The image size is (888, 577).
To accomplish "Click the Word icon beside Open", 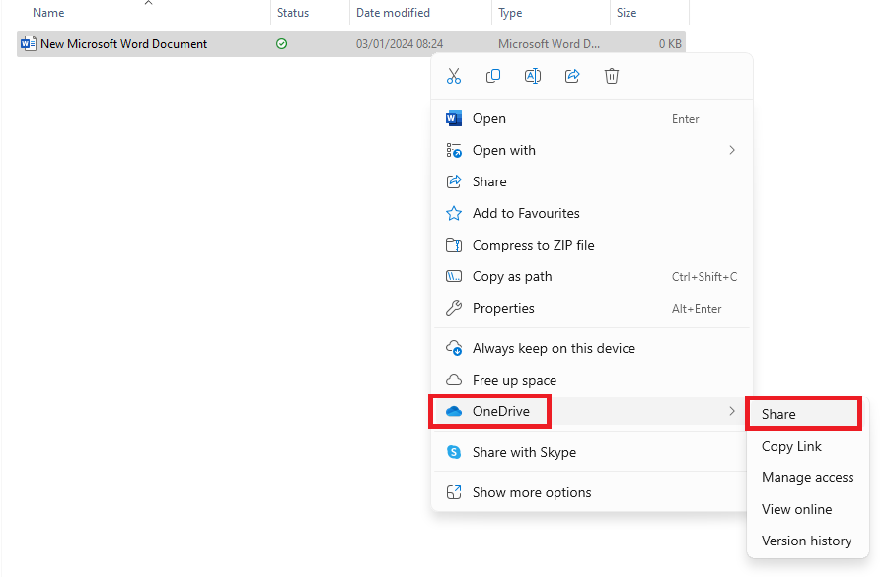I will (x=454, y=118).
